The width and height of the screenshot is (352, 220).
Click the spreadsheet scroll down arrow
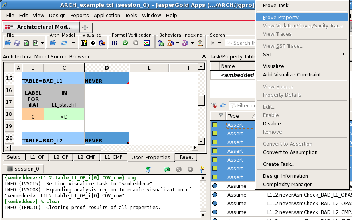(x=202, y=142)
